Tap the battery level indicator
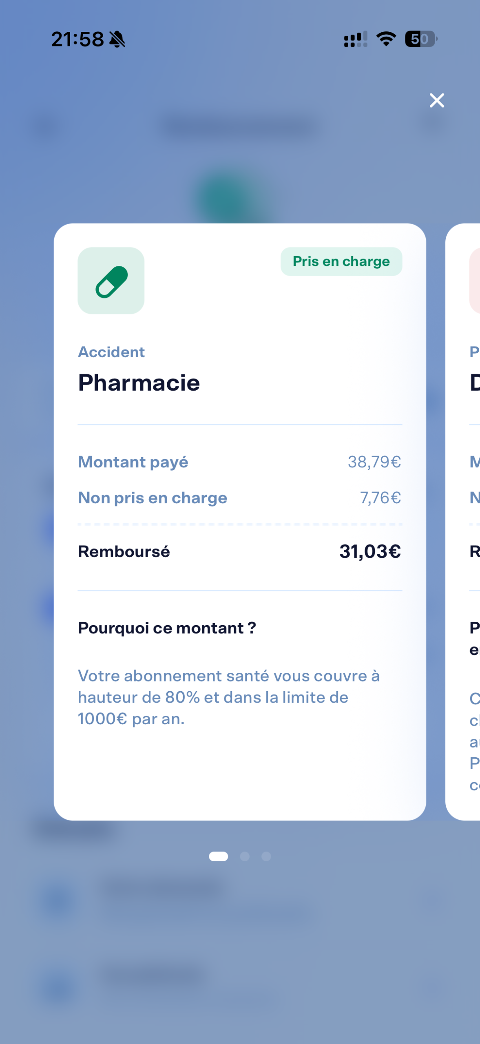This screenshot has height=1044, width=480. point(420,39)
